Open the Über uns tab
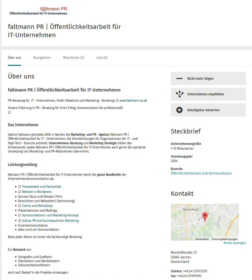The height and width of the screenshot is (280, 252). point(14,58)
